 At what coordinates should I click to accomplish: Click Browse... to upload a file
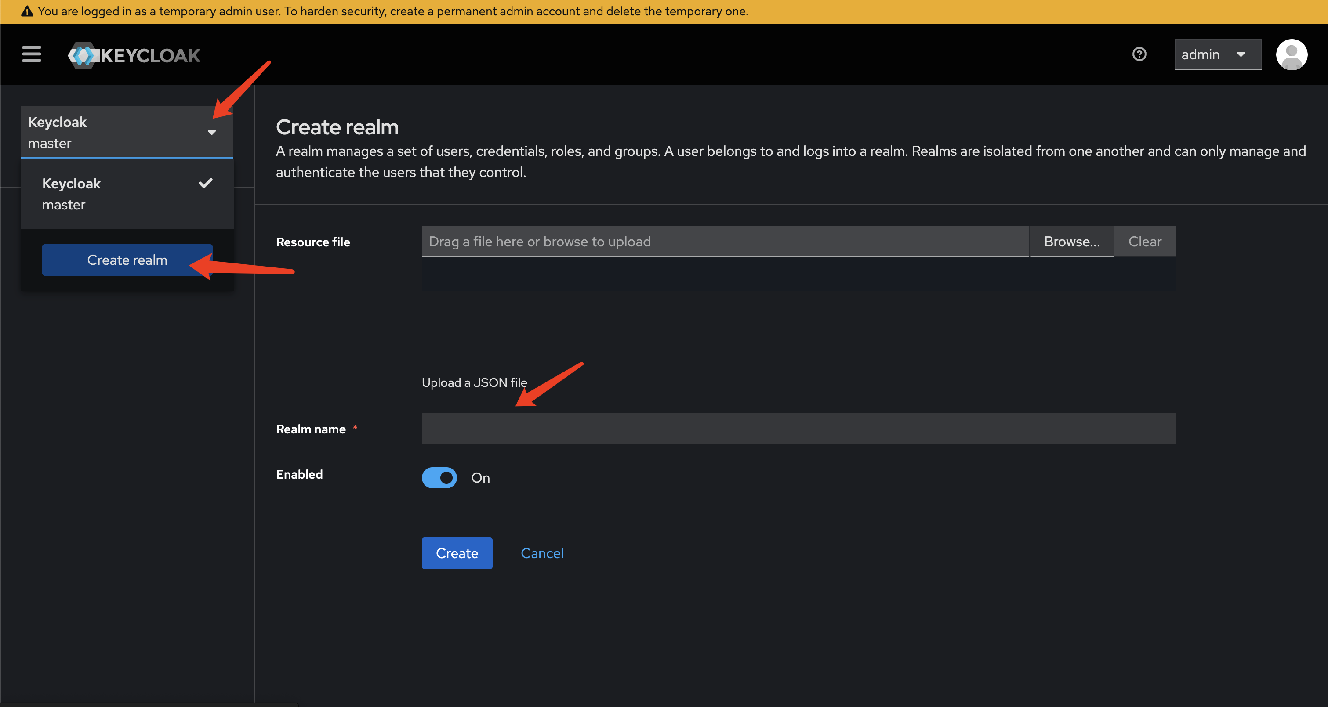tap(1072, 241)
